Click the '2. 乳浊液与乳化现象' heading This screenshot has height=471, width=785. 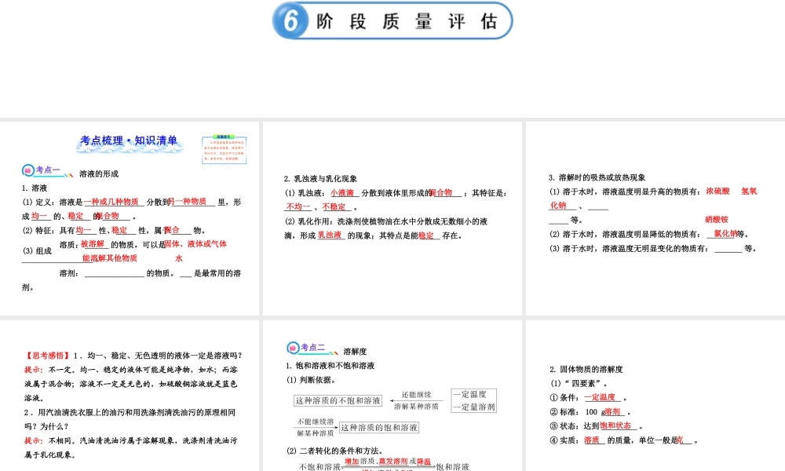pyautogui.click(x=320, y=179)
